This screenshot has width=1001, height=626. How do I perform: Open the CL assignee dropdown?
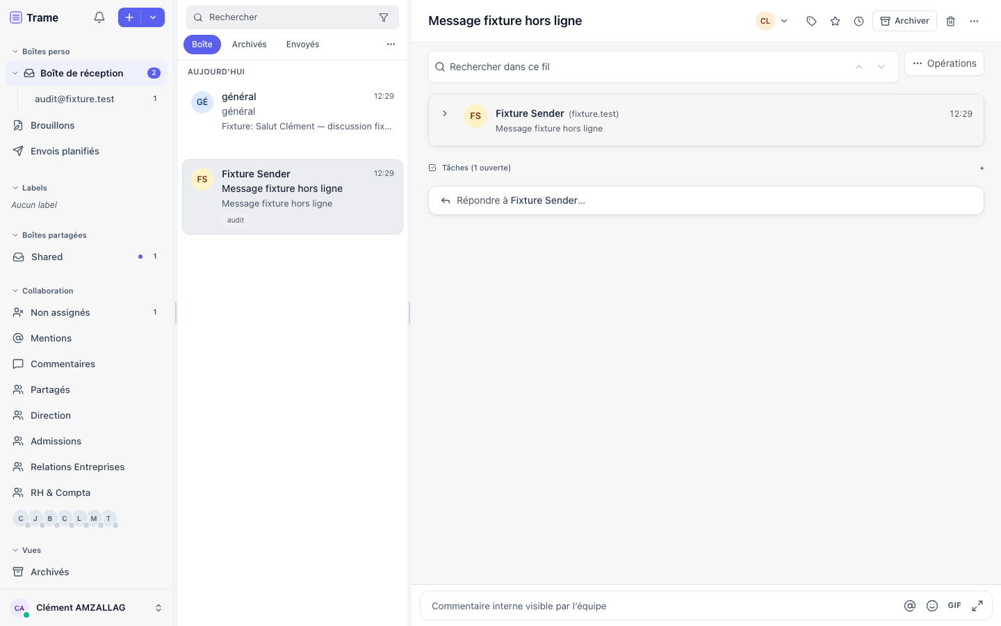pyautogui.click(x=773, y=21)
